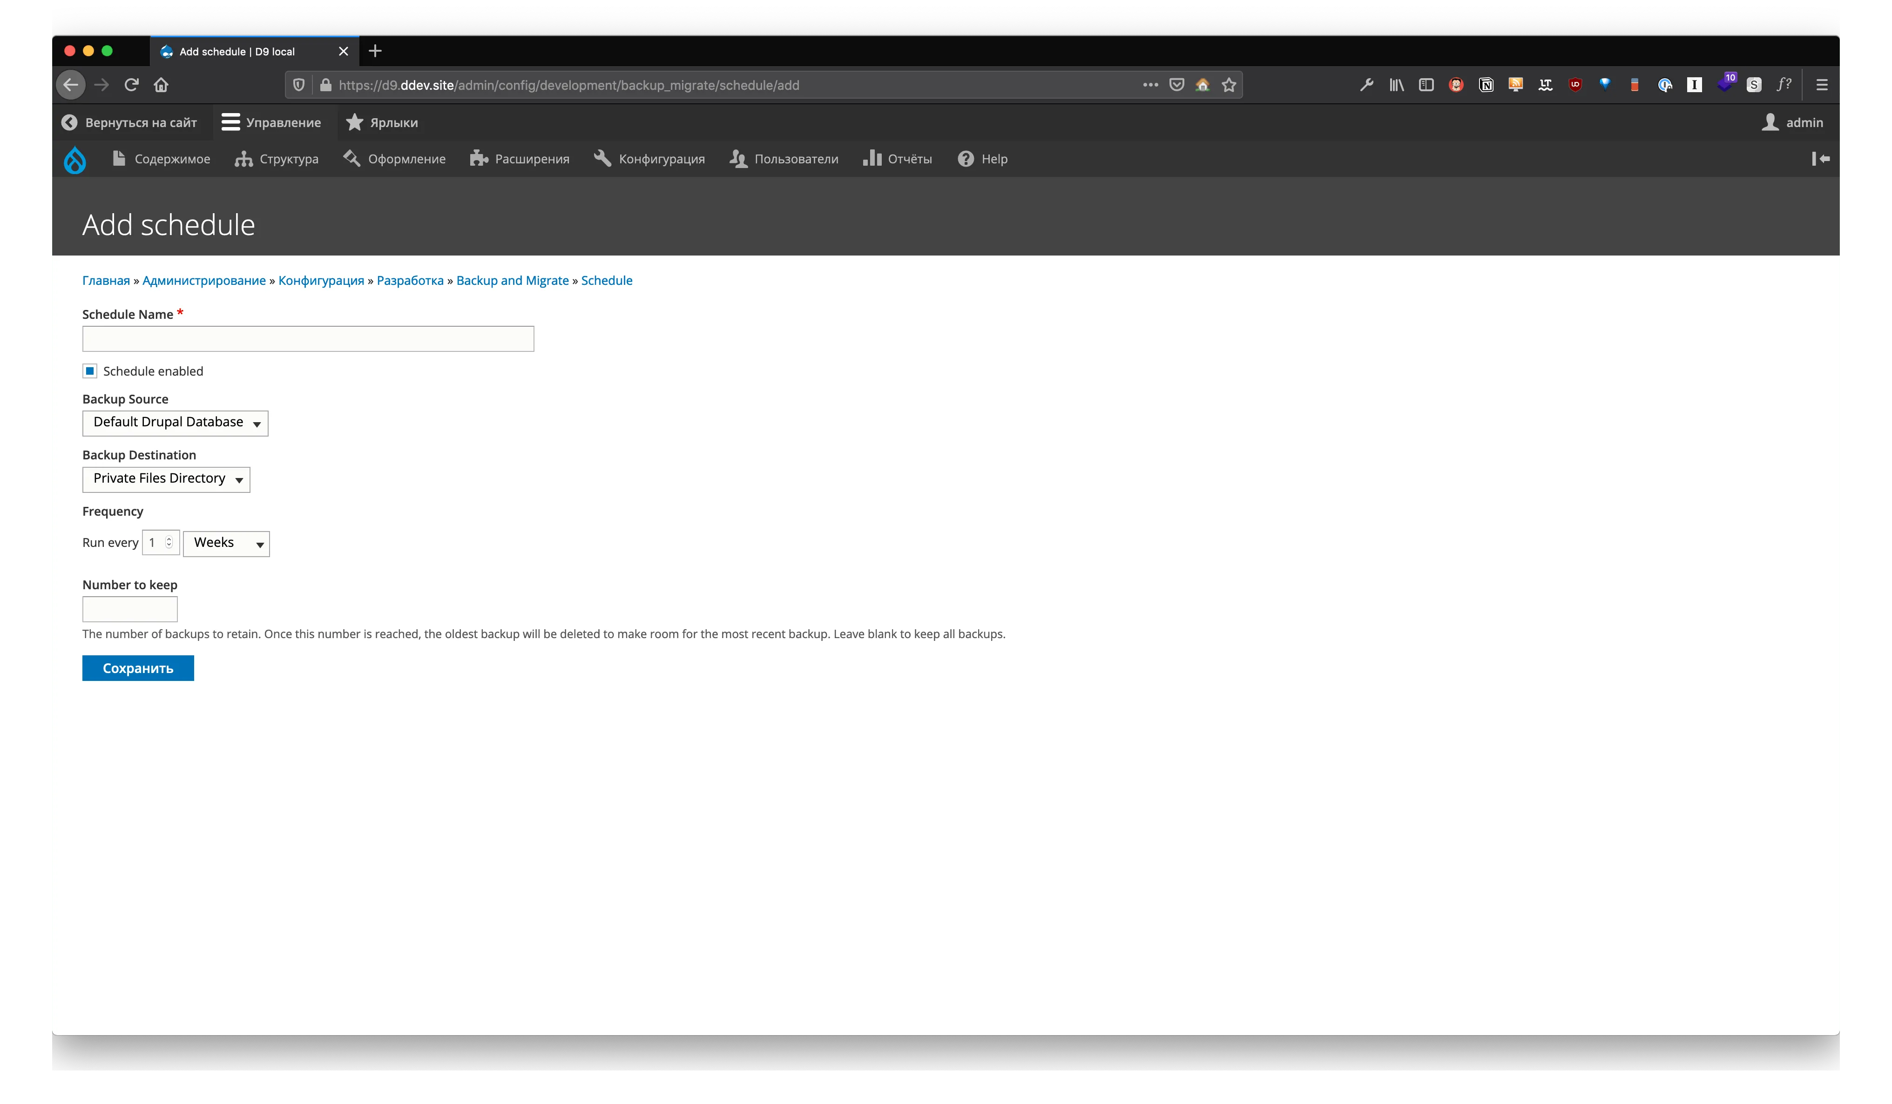Viewport: 1892px width, 1104px height.
Task: Open the Конфигурация admin menu
Action: tap(649, 159)
